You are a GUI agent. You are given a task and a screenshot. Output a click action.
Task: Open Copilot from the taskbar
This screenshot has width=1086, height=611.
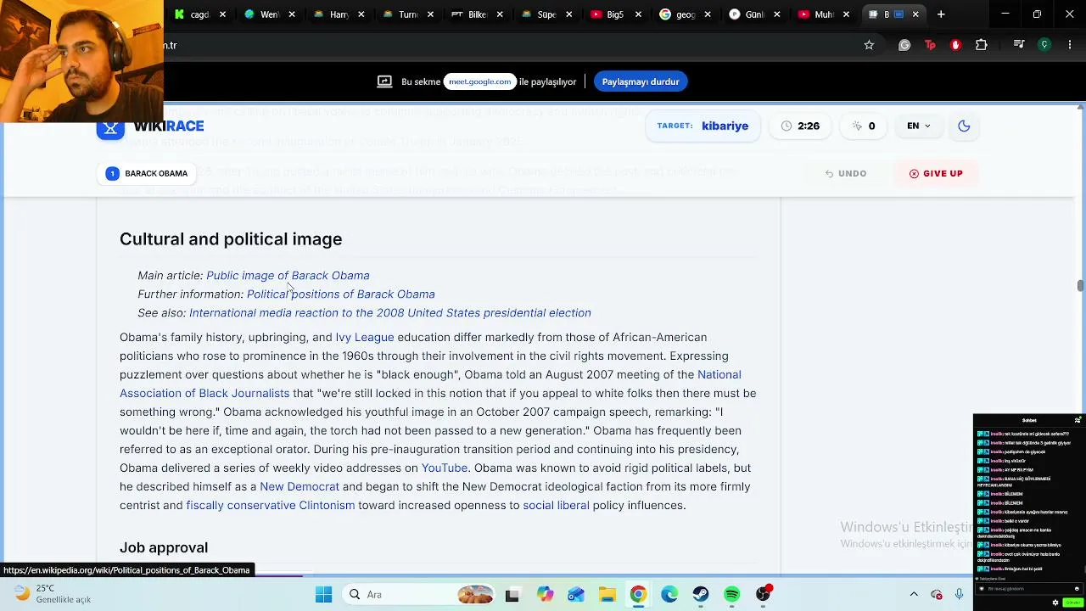(545, 594)
